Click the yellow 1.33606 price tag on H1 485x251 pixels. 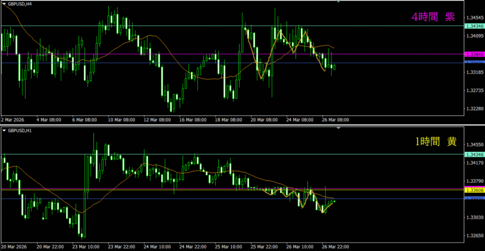point(474,190)
